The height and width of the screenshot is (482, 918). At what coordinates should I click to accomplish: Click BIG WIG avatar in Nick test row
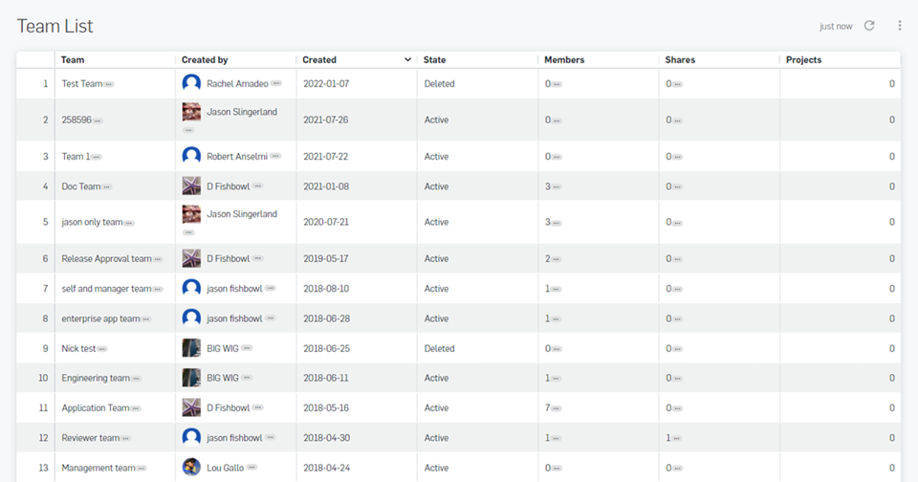click(191, 348)
